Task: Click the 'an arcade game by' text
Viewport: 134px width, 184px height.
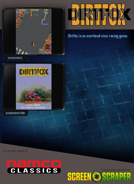Action: click(x=15, y=151)
